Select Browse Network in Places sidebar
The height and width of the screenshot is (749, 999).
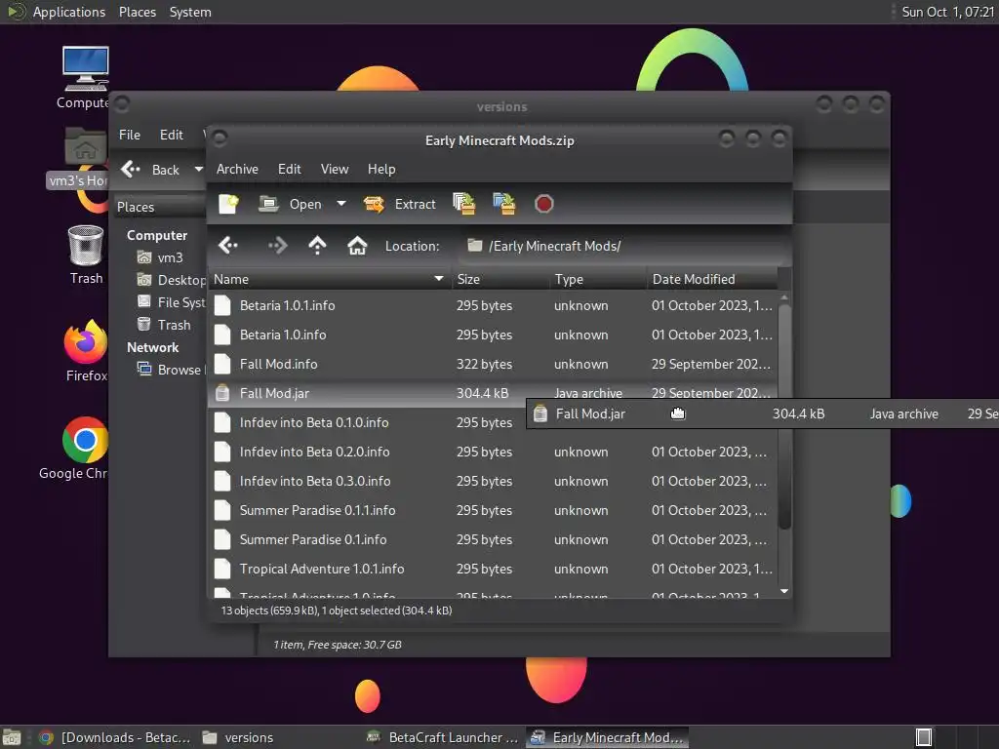(171, 370)
